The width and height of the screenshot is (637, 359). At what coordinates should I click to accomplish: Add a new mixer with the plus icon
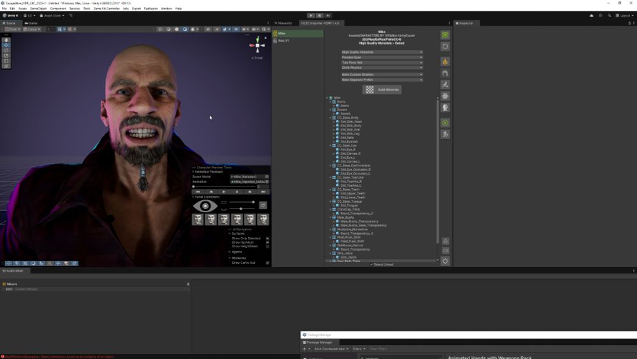pyautogui.click(x=188, y=284)
